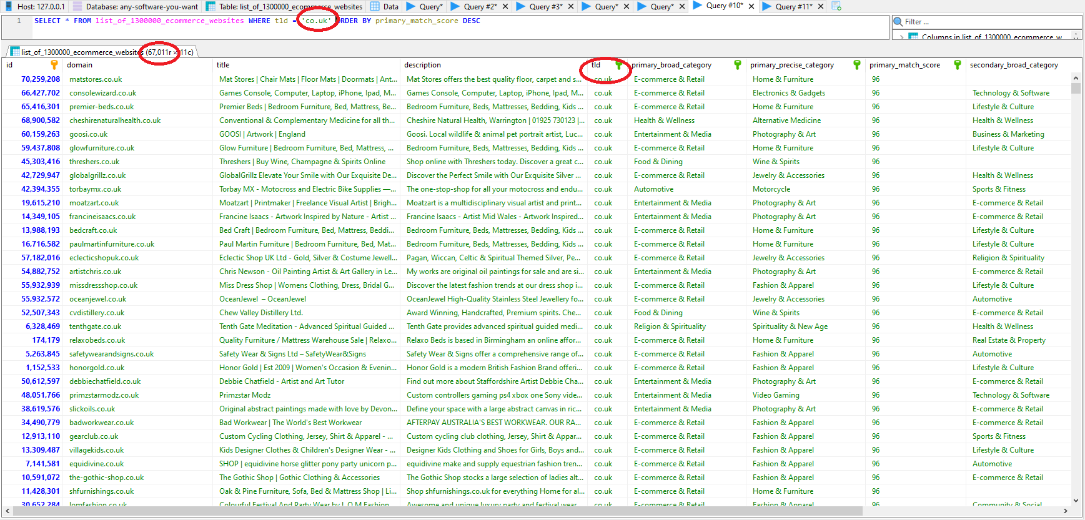The height and width of the screenshot is (520, 1085).
Task: Open the Table: list_of_1300000 tab
Action: 285,6
